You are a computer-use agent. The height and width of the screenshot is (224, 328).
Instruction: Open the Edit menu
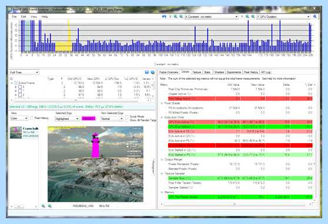coord(24,16)
